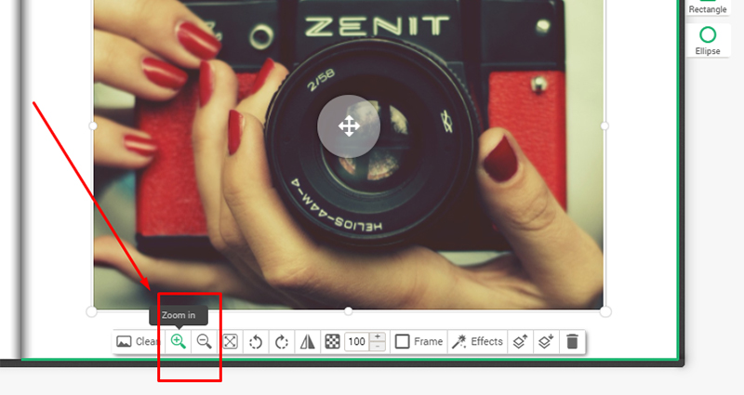This screenshot has height=395, width=744.
Task: Delete image with trash icon
Action: 572,341
